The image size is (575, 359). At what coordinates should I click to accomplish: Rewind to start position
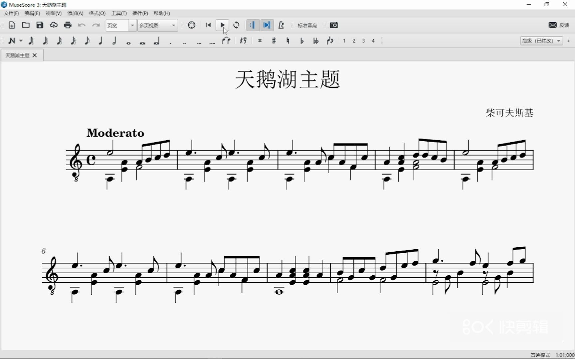[x=208, y=25]
